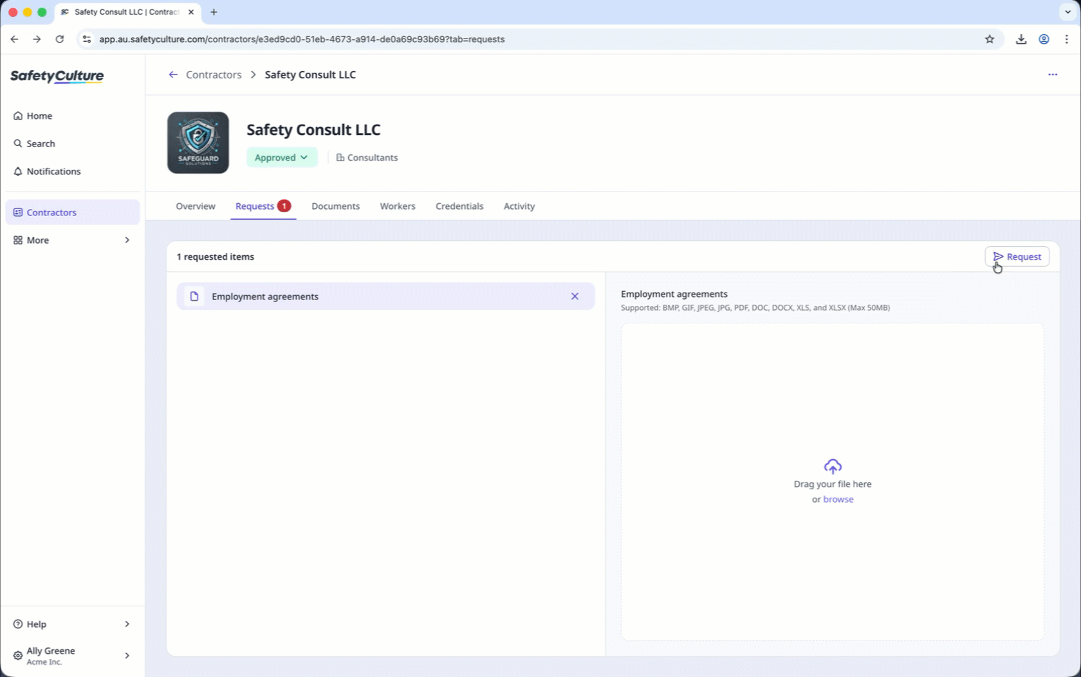Screen dimensions: 1081x677
Task: Click the back arrow beside Contractors breadcrumb
Action: point(173,75)
